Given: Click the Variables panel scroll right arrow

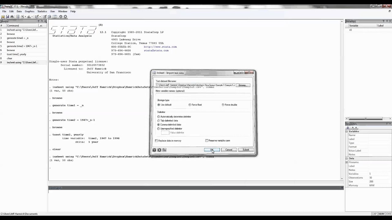Looking at the screenshot, I should click(x=390, y=119).
